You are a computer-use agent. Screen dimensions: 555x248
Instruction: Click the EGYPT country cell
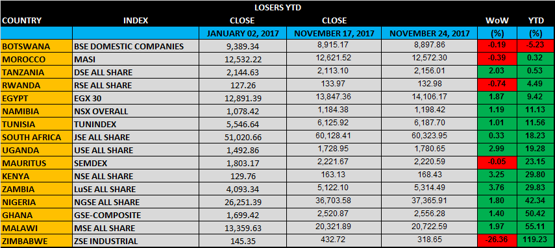pos(36,98)
